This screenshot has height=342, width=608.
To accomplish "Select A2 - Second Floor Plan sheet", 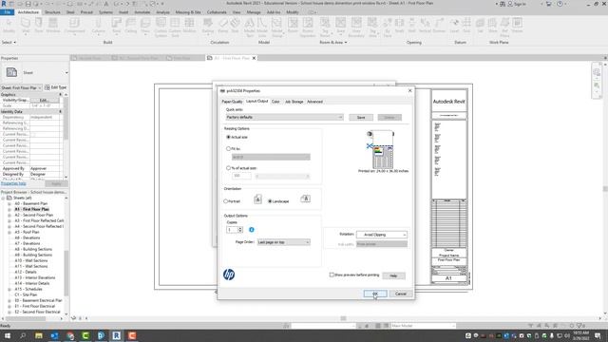I will tap(34, 215).
